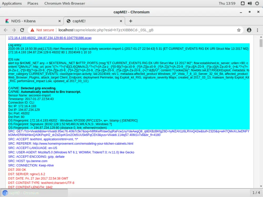
Task: Expand the Places menu
Action: click(33, 3)
